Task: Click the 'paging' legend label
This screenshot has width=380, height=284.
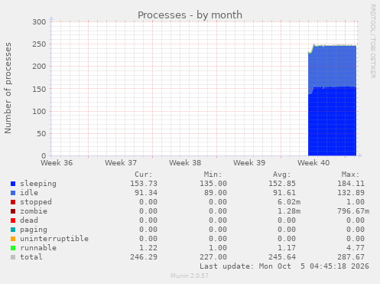Action: (34, 230)
